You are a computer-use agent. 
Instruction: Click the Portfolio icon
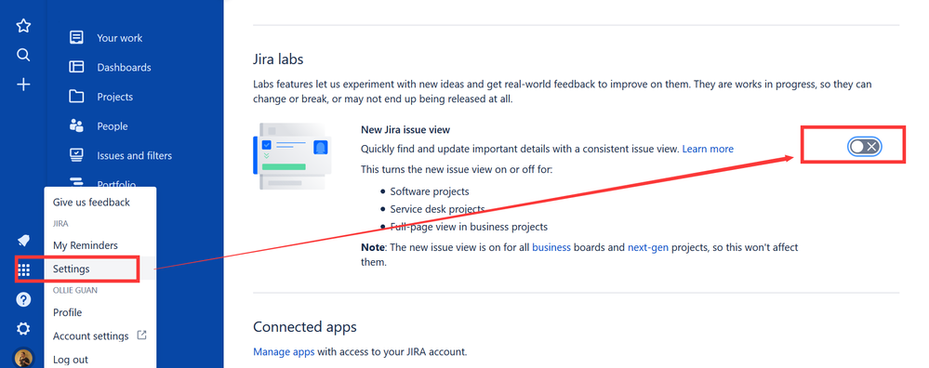[76, 181]
